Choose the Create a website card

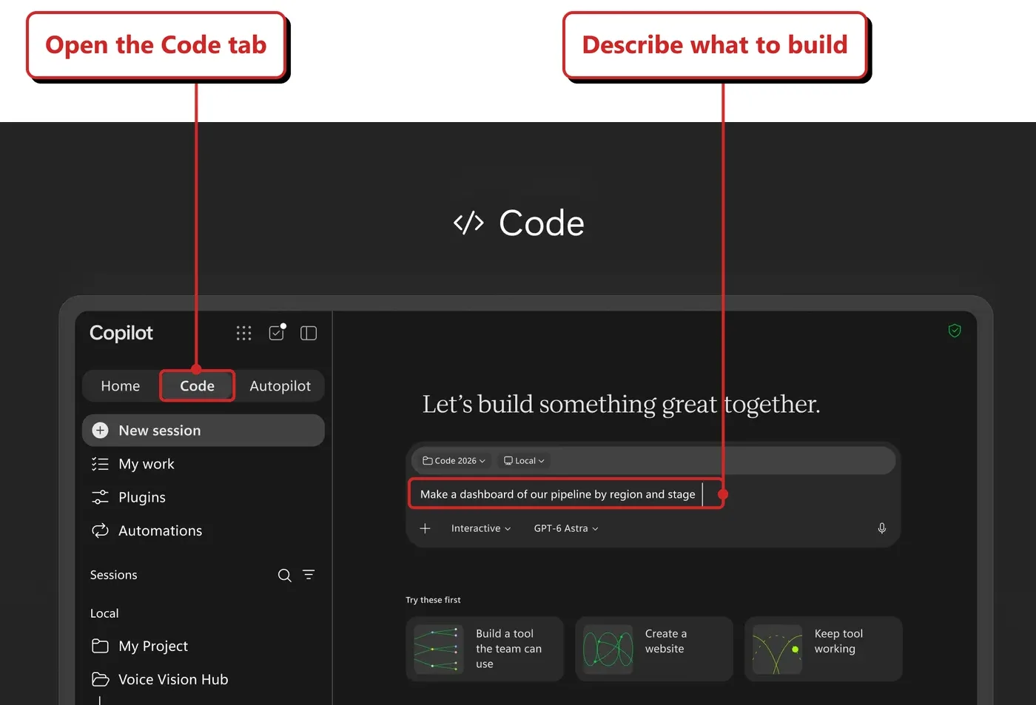coord(654,649)
